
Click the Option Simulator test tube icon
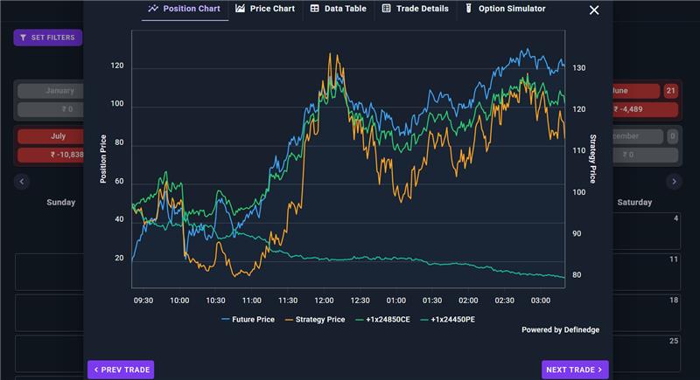pyautogui.click(x=468, y=9)
